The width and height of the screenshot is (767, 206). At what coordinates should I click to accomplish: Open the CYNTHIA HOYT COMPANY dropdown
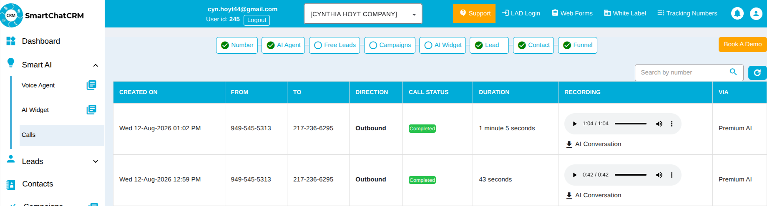363,14
